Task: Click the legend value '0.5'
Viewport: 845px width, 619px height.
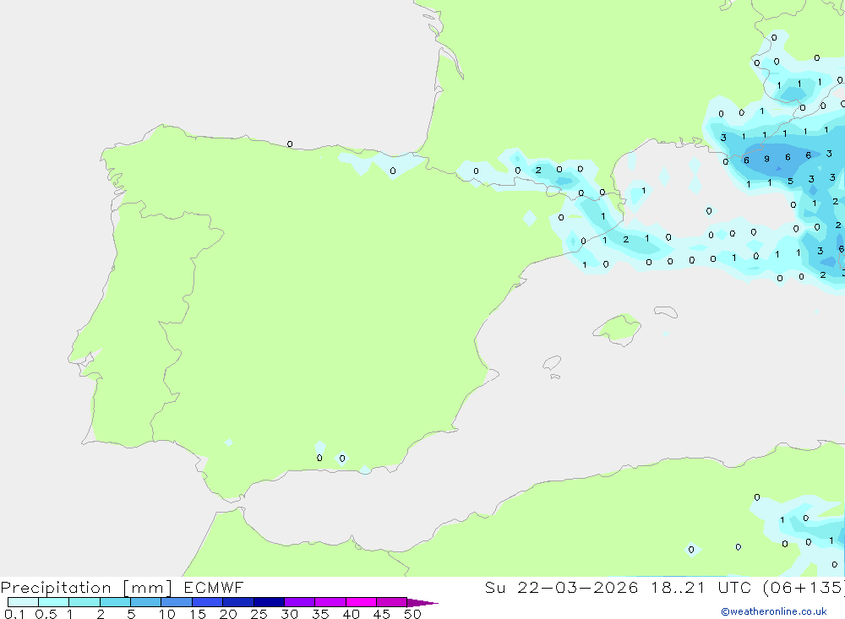Action: tap(46, 614)
